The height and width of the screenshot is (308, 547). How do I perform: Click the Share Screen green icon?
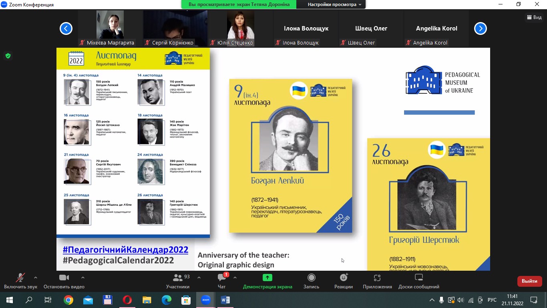(x=267, y=278)
